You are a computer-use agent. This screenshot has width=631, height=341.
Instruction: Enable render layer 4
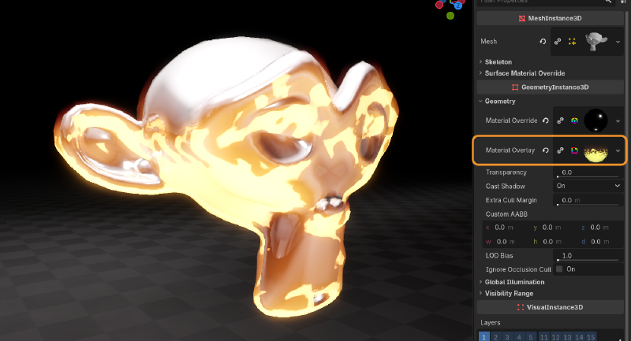(519, 336)
